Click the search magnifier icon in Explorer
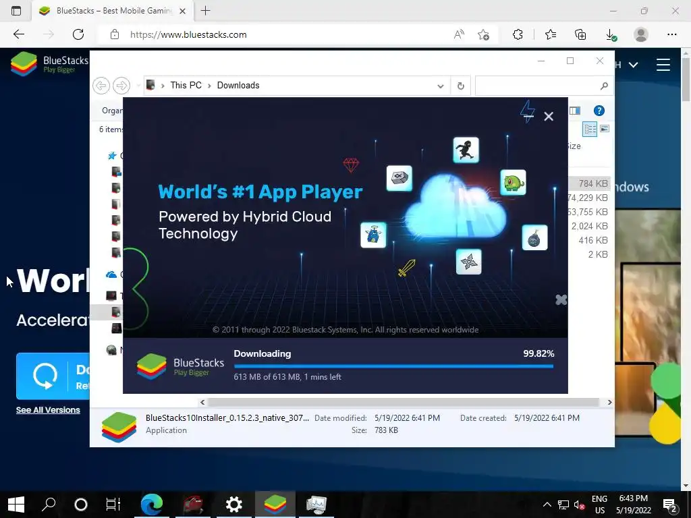Screen dimensions: 691x518 pos(604,86)
